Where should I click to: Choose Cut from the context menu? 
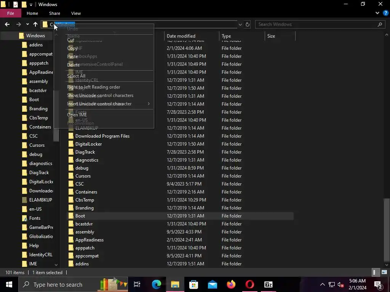(104, 40)
